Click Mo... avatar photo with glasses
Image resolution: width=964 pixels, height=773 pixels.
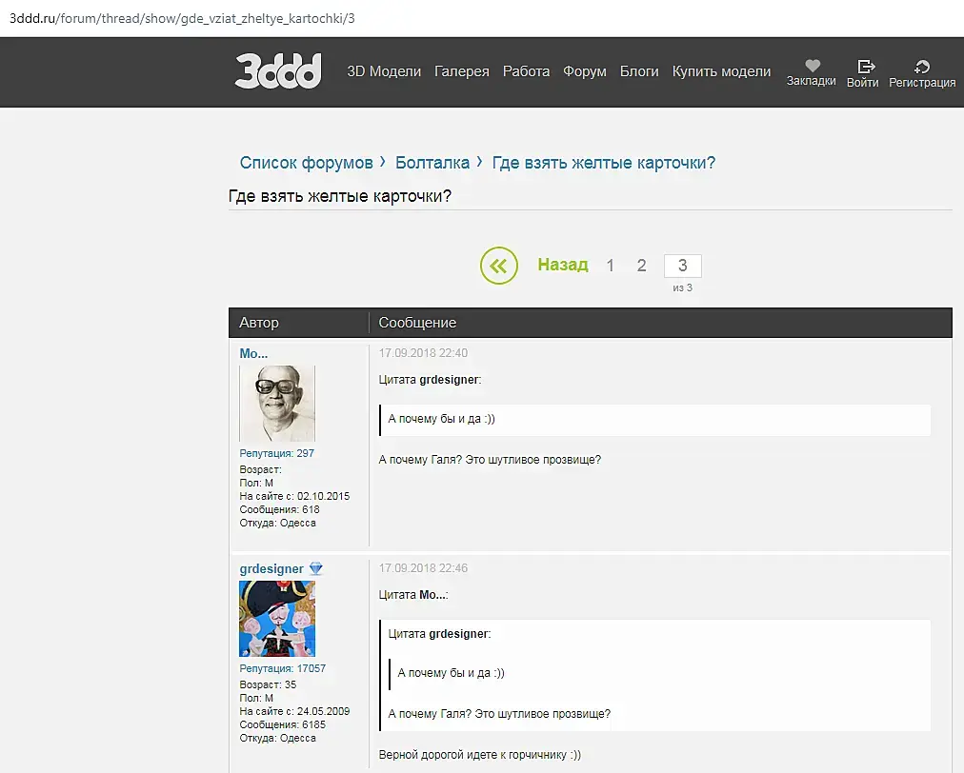pyautogui.click(x=276, y=403)
